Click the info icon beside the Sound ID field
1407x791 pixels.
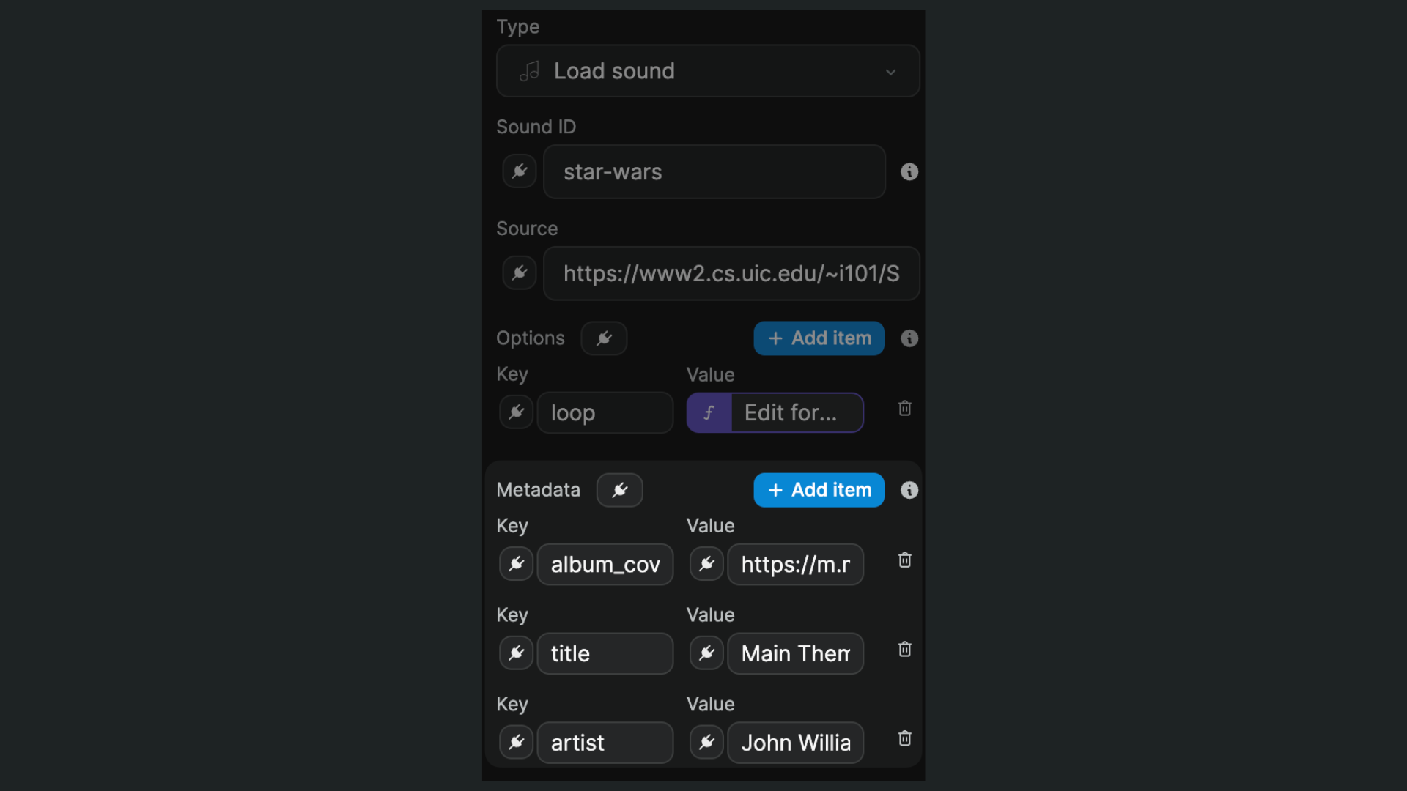[909, 171]
